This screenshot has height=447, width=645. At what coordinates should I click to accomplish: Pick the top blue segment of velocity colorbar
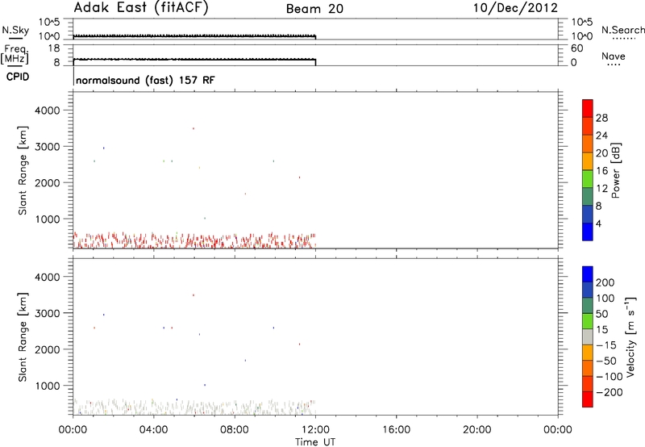tap(588, 274)
